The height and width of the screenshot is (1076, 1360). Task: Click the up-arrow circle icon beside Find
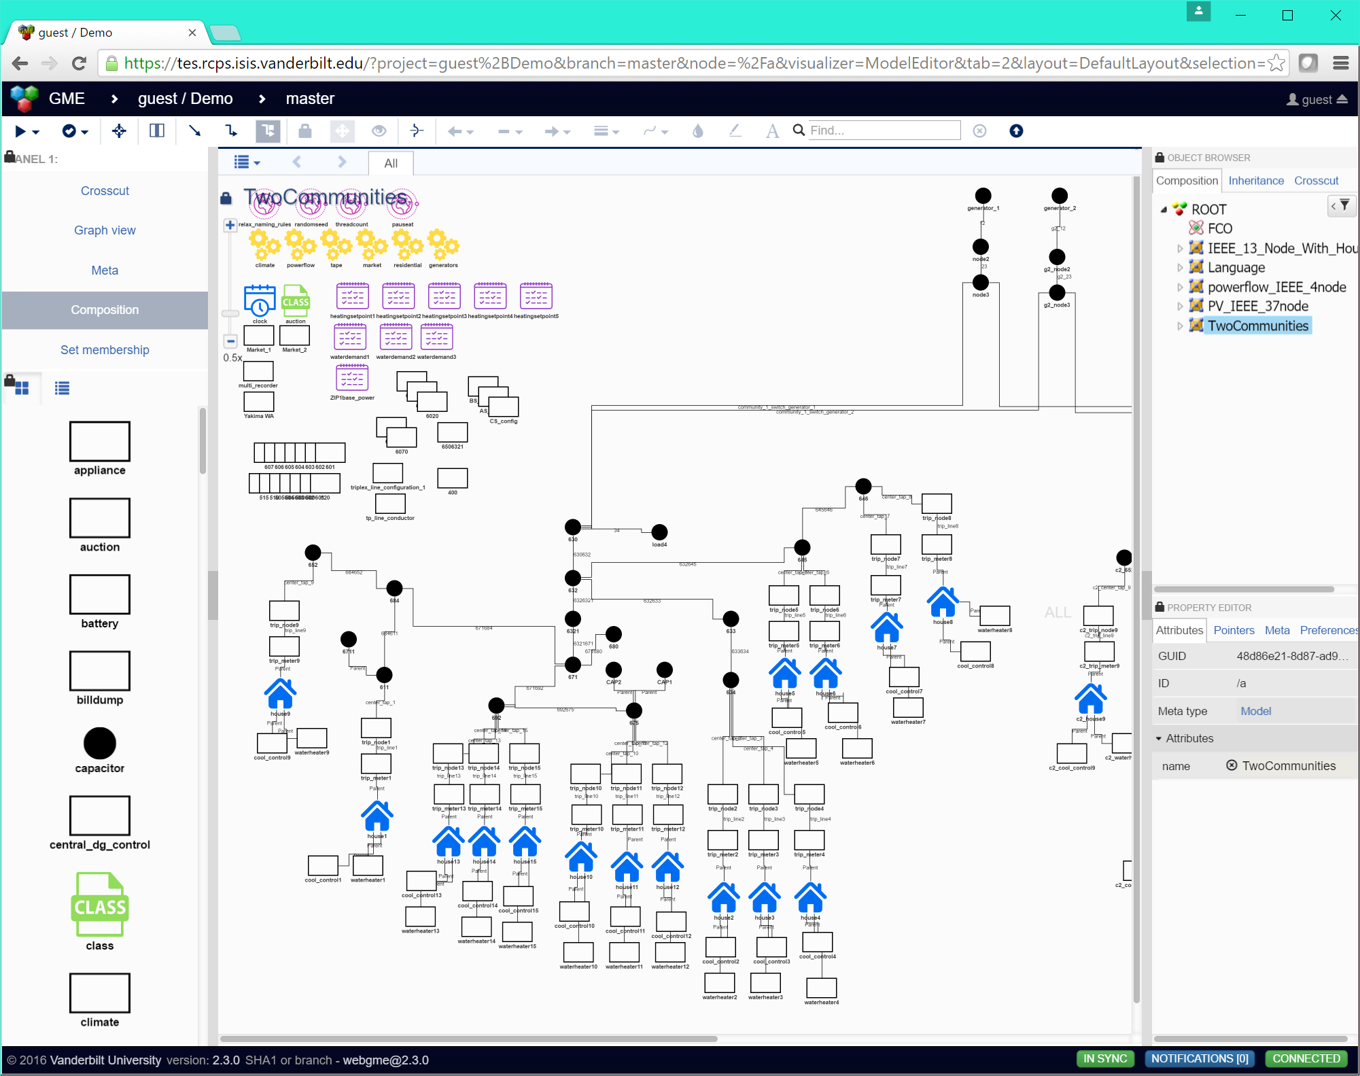[1015, 131]
